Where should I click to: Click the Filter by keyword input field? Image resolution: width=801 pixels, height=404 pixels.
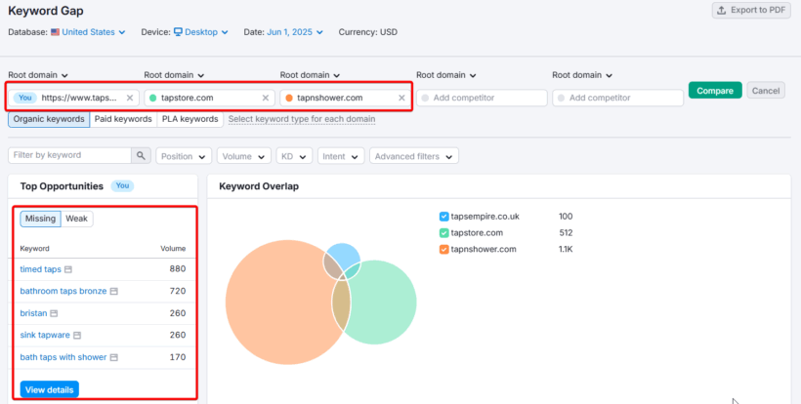click(69, 155)
